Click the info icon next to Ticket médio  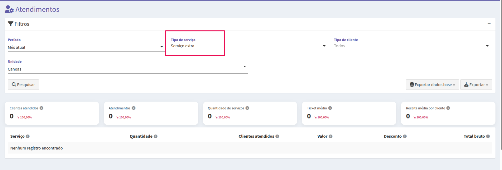(x=330, y=108)
